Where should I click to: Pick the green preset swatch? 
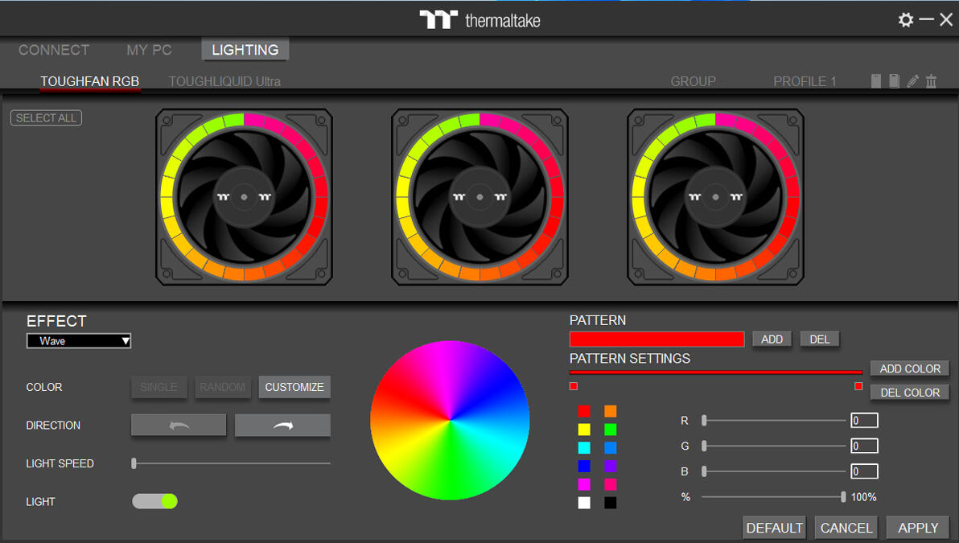[611, 430]
